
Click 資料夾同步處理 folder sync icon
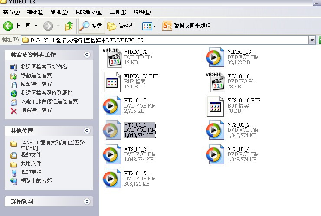tap(167, 26)
